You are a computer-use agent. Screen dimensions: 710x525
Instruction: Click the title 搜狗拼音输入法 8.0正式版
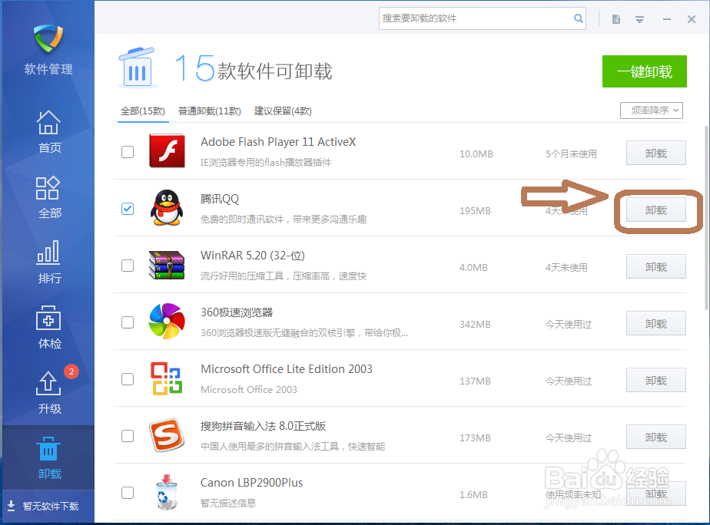[x=263, y=426]
